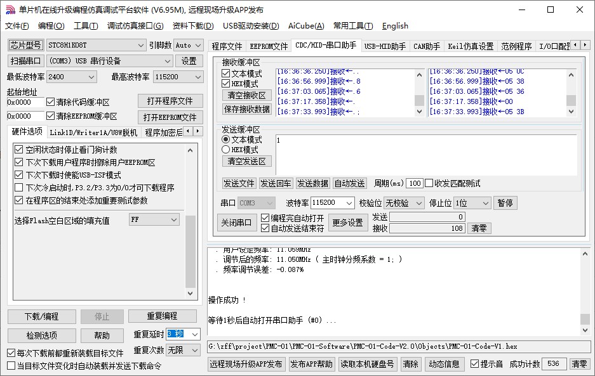Open the USB驱动安装(D) menu
The image size is (595, 376).
[x=251, y=26]
